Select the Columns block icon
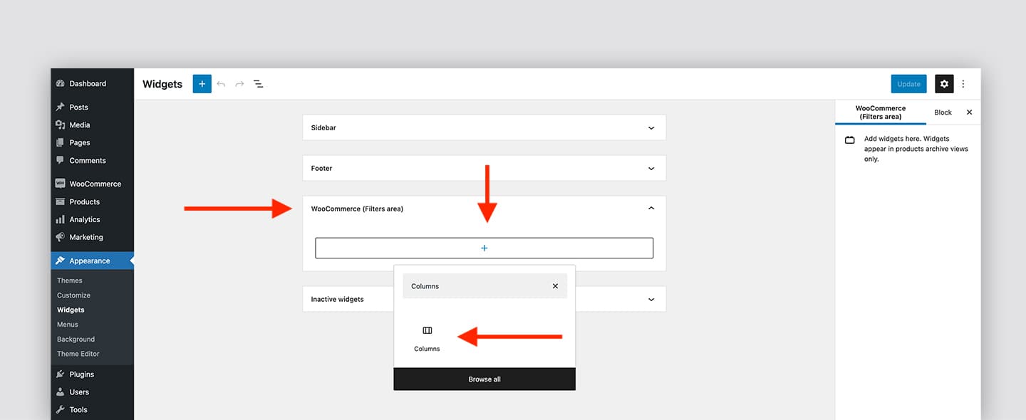 coord(427,330)
